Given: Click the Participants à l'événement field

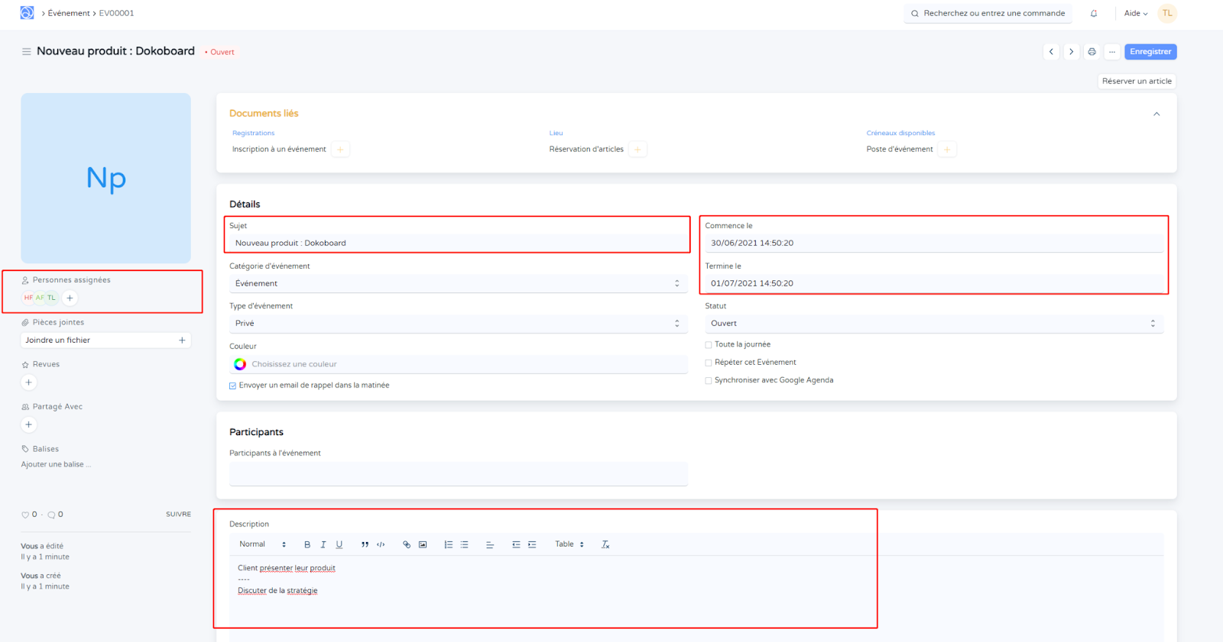Looking at the screenshot, I should click(458, 474).
